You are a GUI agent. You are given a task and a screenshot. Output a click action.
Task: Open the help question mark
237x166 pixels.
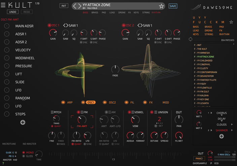[3, 163]
